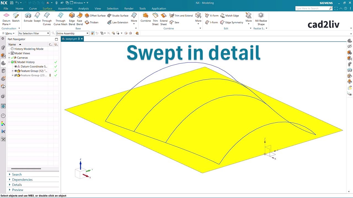The image size is (353, 198).
Task: Toggle the Cameras green checkmark
Action: coord(12,58)
